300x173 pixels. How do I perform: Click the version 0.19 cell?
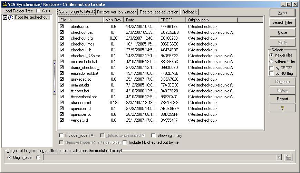(x=114, y=103)
